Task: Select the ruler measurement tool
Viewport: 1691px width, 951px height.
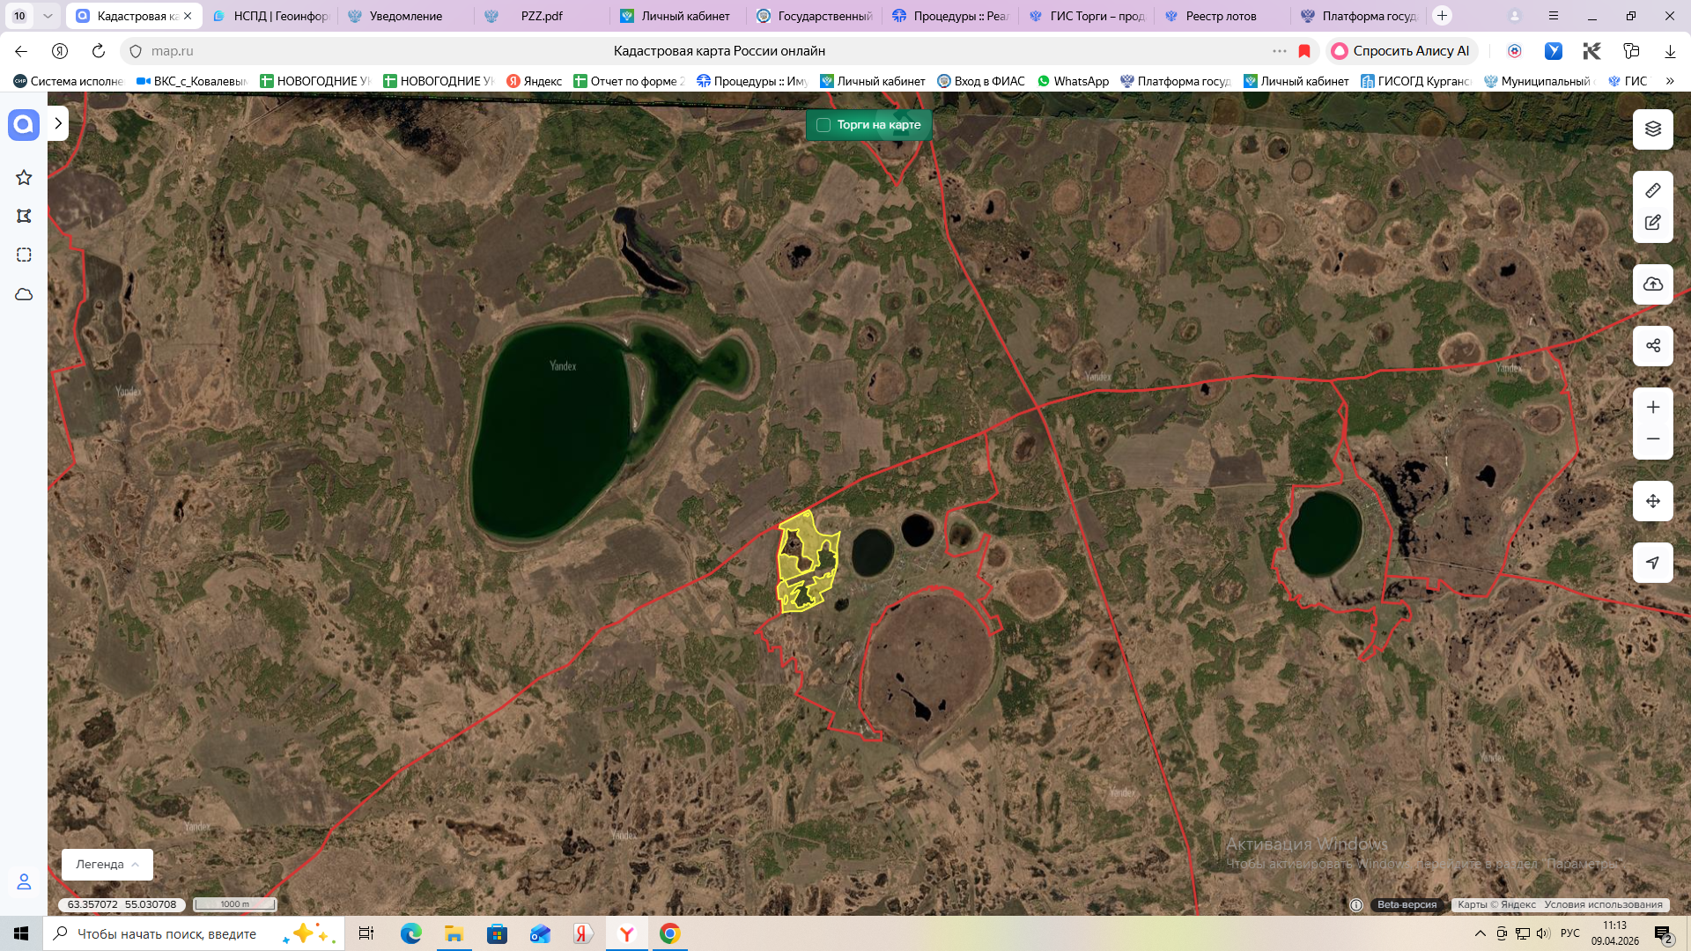Action: click(x=1652, y=190)
